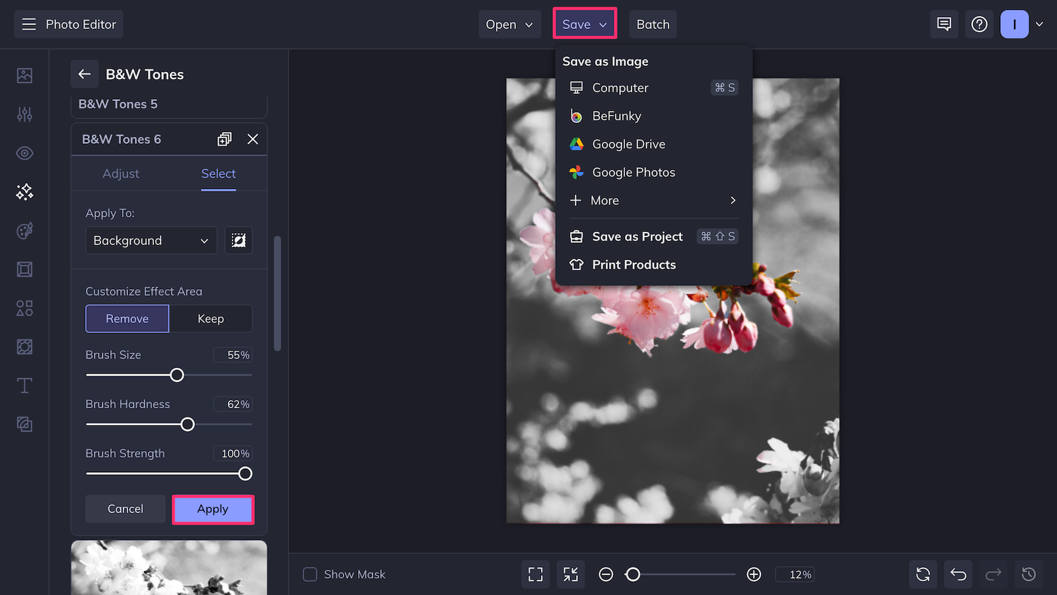
Task: Select the Keep effect area mode
Action: pyautogui.click(x=211, y=319)
